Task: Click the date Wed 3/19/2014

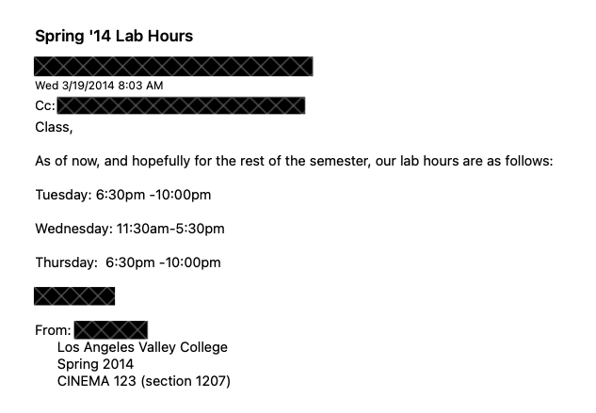Action: pyautogui.click(x=72, y=86)
